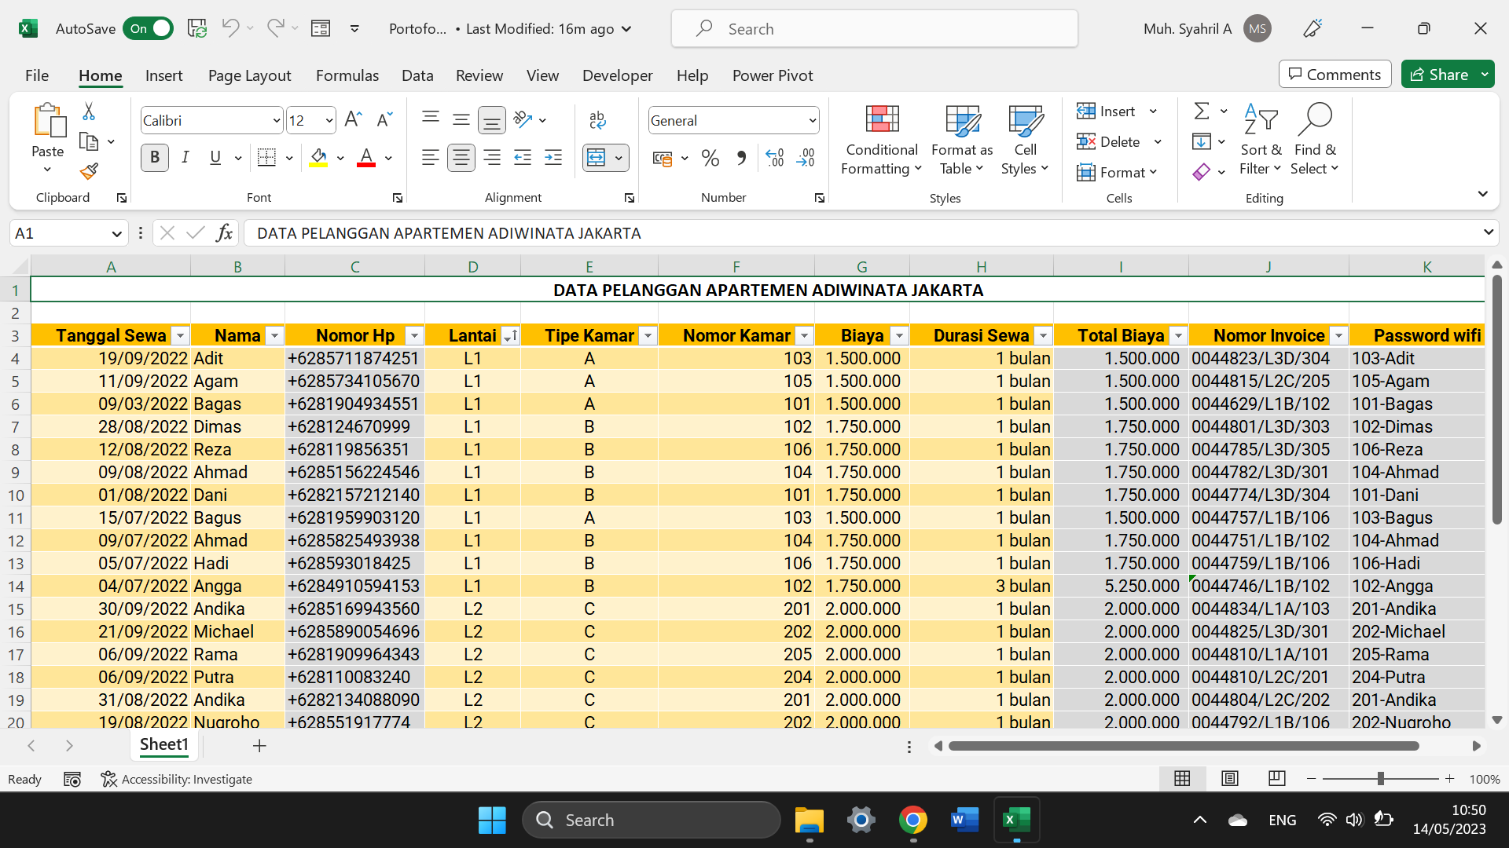Screen dimensions: 1509x848
Task: Toggle Italic formatting button
Action: tap(185, 158)
